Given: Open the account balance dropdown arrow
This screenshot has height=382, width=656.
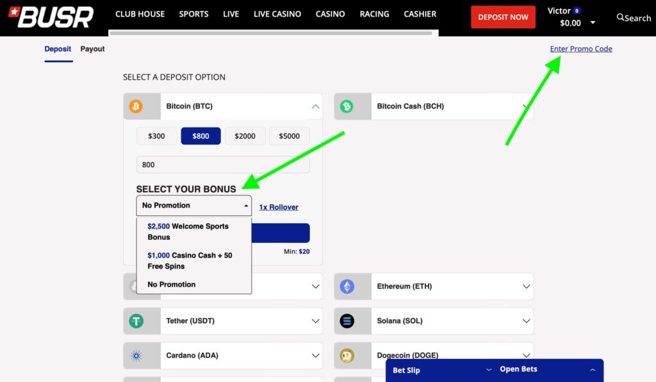Looking at the screenshot, I should (x=593, y=22).
